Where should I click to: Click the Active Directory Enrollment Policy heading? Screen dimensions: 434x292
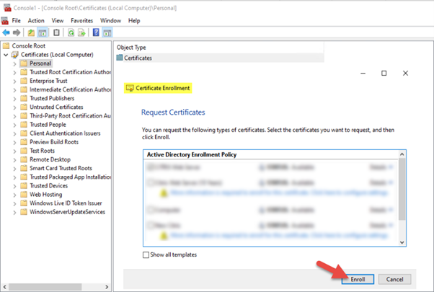click(192, 154)
